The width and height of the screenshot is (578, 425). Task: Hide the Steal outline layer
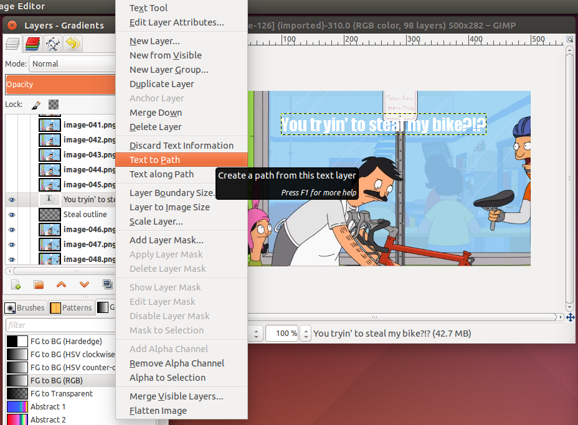pos(12,215)
